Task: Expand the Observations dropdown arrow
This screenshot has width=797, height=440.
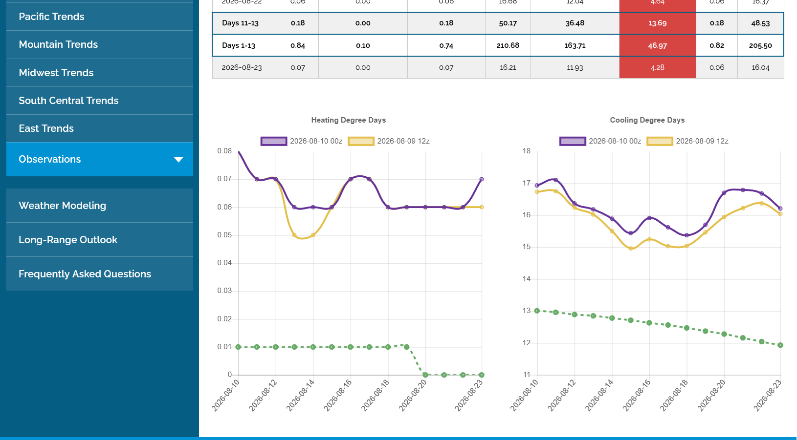Action: tap(178, 160)
